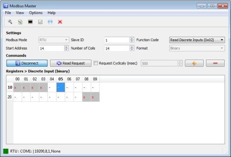Click the green connection status indicator square
Image resolution: width=231 pixels, height=157 pixels.
tap(6, 151)
